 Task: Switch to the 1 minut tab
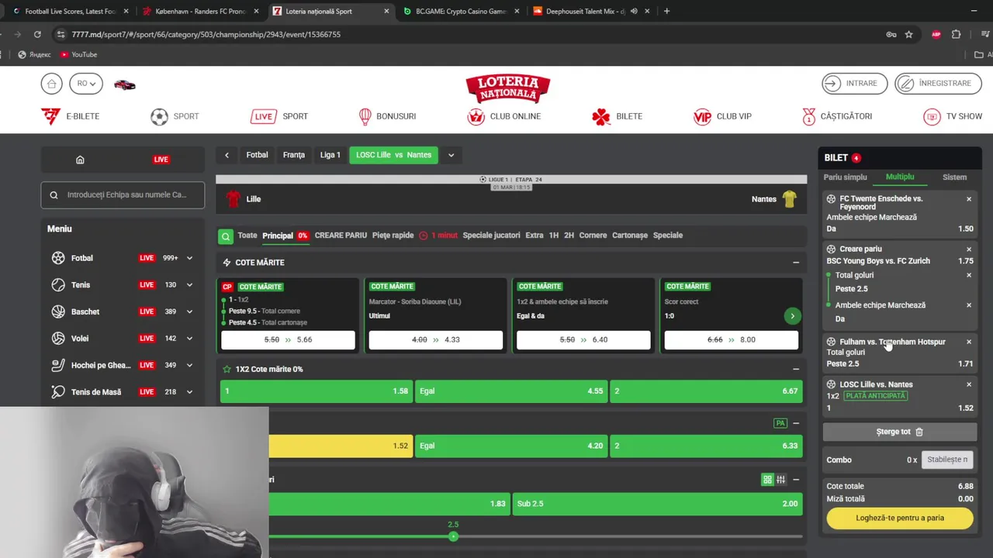click(438, 236)
